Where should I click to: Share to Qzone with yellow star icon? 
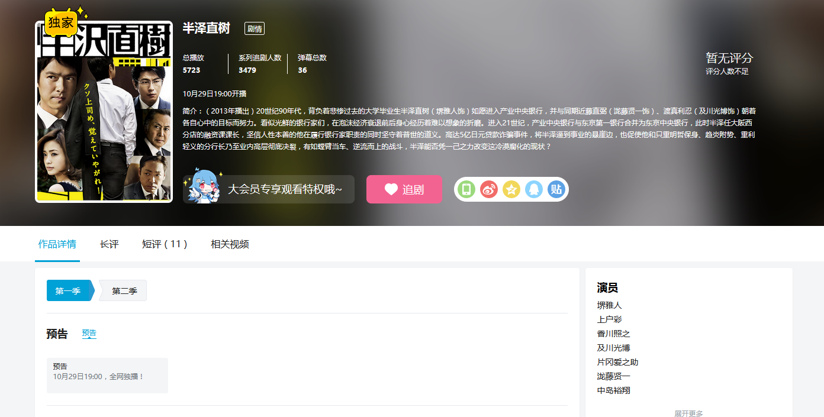tap(511, 189)
